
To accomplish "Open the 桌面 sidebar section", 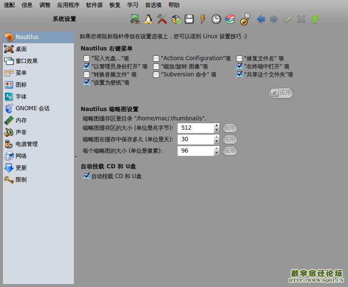I will coord(38,49).
